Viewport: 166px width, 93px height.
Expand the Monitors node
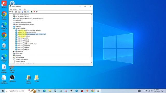(12, 26)
